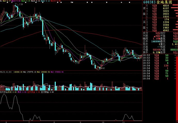The width and height of the screenshot is (178, 123).
Task: Click the volume MA3 value in magenta
Action: coord(57,72)
